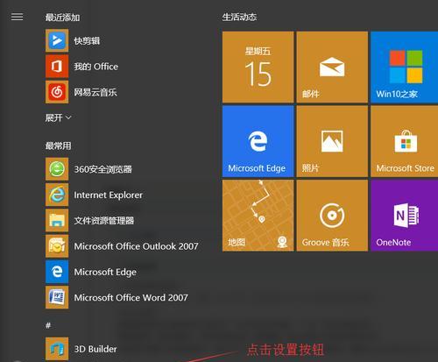Jump to the # letter index header
The height and width of the screenshot is (362, 438).
[x=48, y=325]
